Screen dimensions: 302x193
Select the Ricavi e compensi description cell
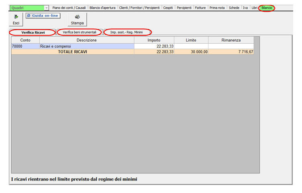(x=87, y=46)
